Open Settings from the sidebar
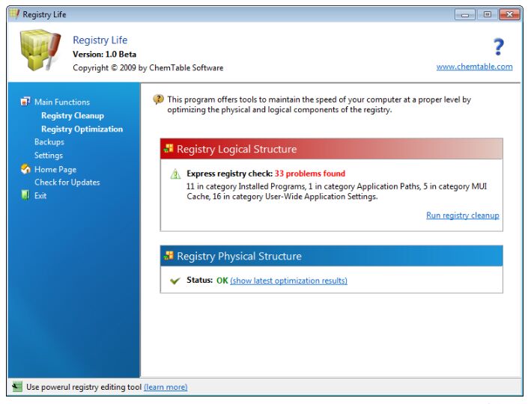This screenshot has width=528, height=404. click(x=49, y=156)
